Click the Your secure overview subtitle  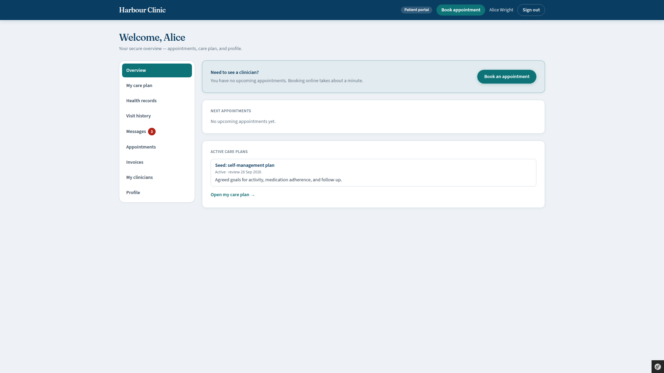[x=181, y=49]
